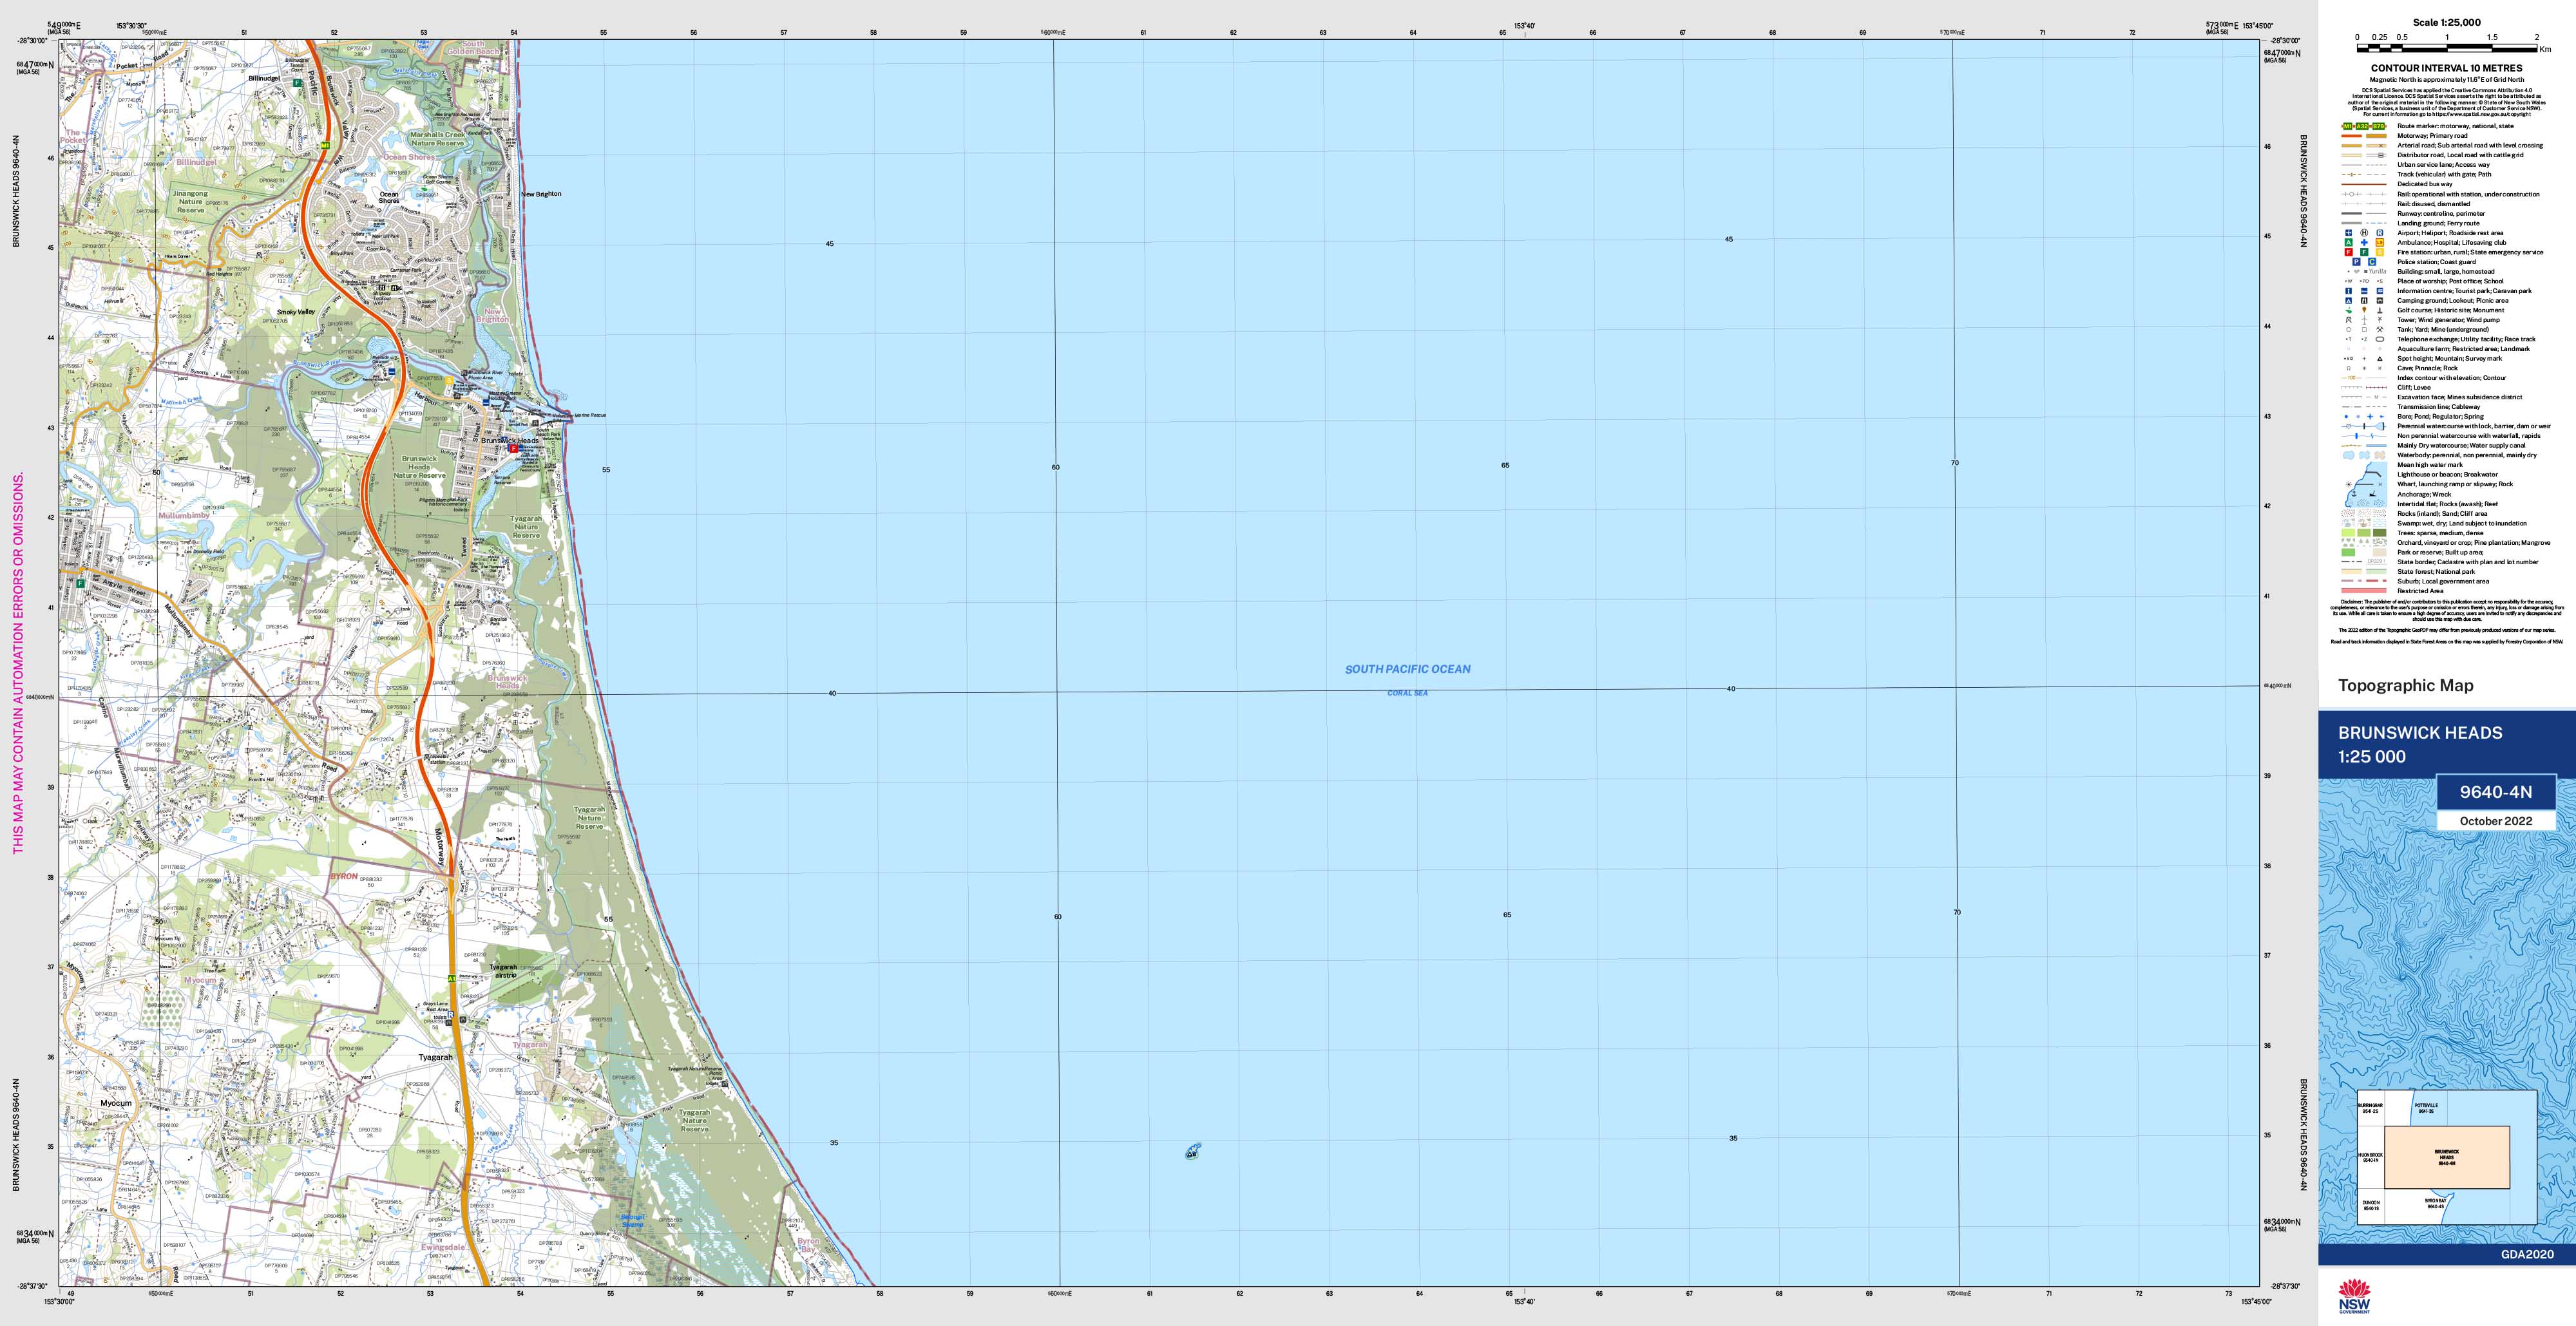
Task: Select the Huonbrook index tile
Action: pyautogui.click(x=2371, y=1158)
